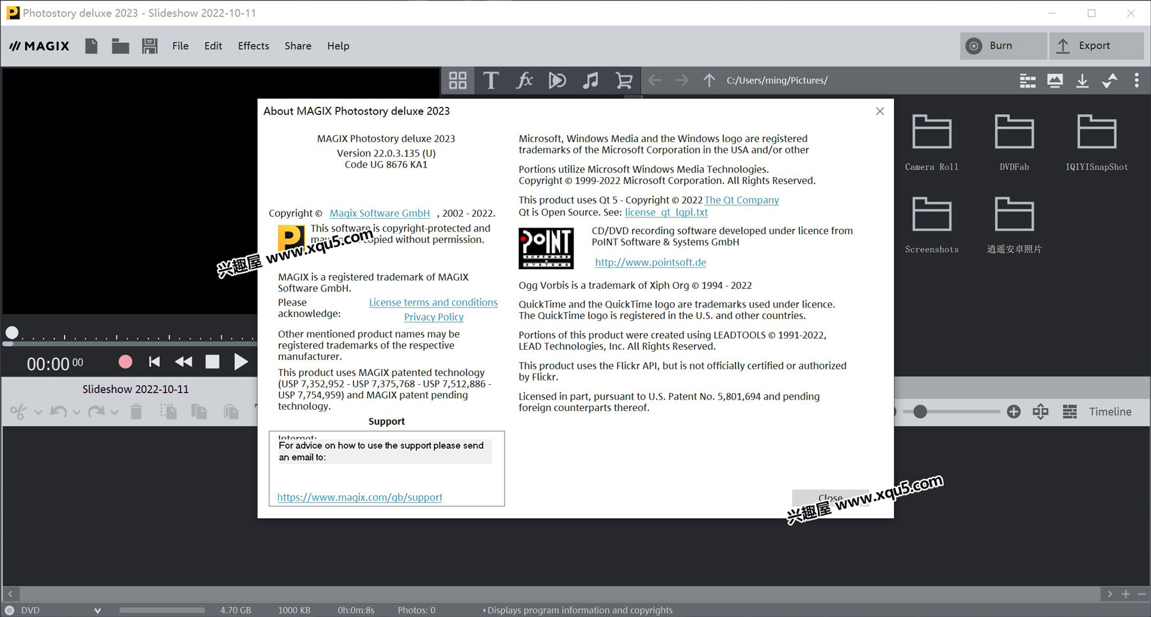This screenshot has width=1151, height=617.
Task: Open the store shopping cart tab
Action: pyautogui.click(x=624, y=81)
